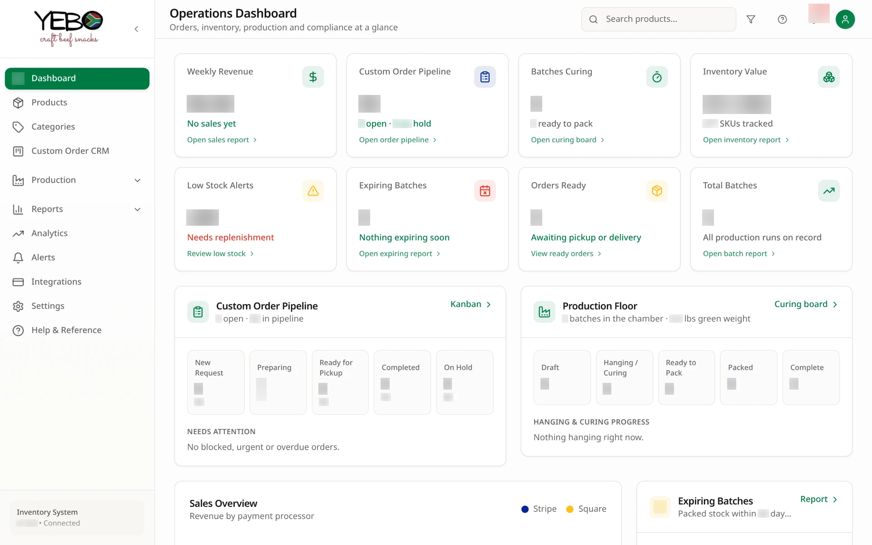This screenshot has height=545, width=872.
Task: Click the Analytics trend line icon
Action: coord(18,233)
